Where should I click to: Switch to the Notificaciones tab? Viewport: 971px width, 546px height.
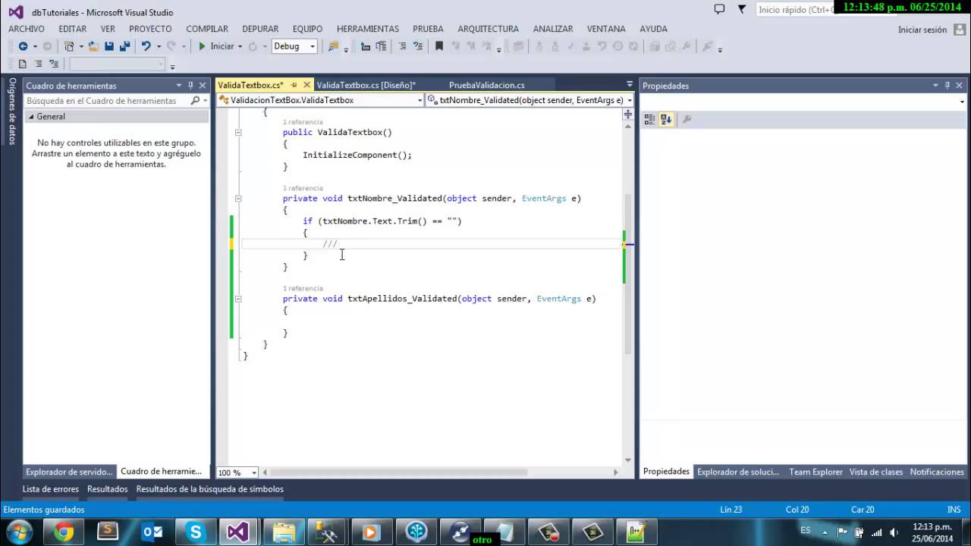(937, 472)
